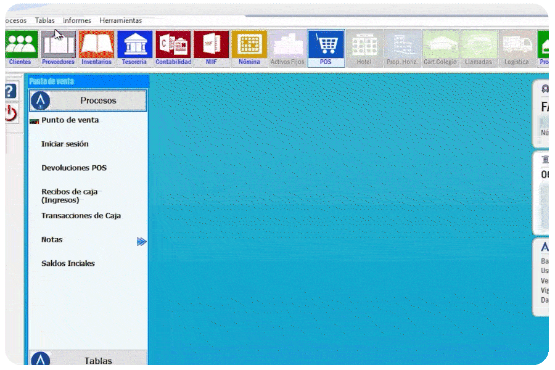Open the Informes menu

pyautogui.click(x=77, y=20)
